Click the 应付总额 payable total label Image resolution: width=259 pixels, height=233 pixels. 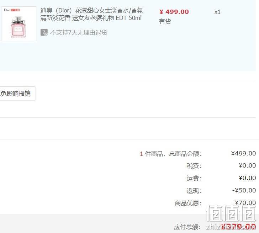187,227
